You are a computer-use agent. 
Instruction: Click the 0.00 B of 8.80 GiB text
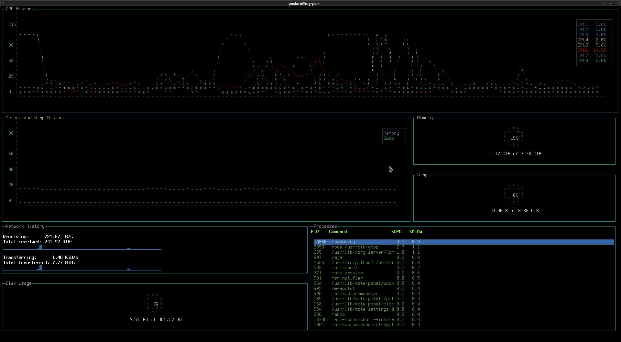(515, 211)
